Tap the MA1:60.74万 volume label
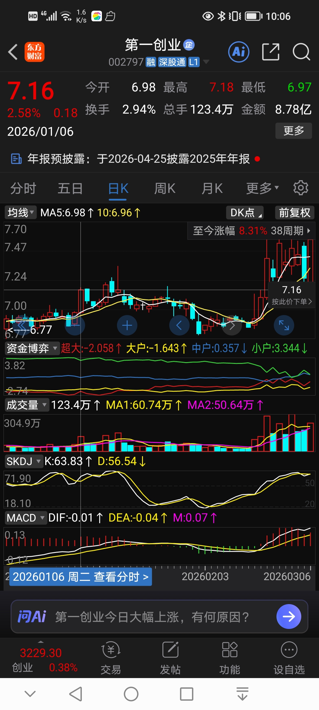319x710 pixels. pos(144,405)
